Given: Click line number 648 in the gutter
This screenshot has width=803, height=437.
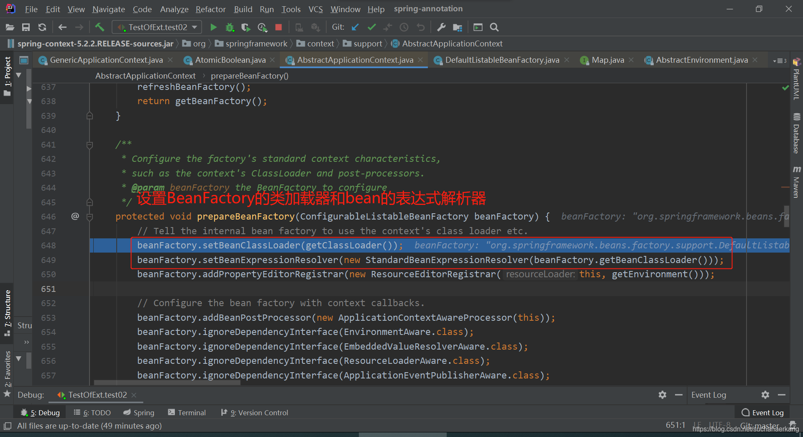Looking at the screenshot, I should click(x=49, y=245).
